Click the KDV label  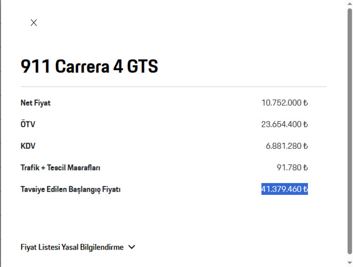pos(28,146)
